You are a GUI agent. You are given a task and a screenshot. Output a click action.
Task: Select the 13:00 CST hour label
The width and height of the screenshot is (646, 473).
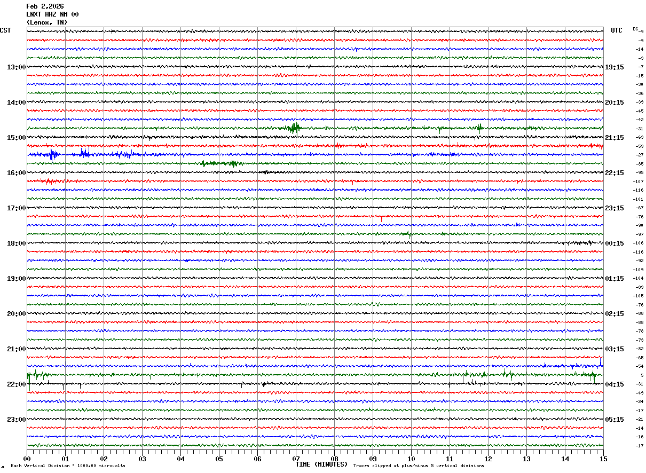tap(16, 67)
